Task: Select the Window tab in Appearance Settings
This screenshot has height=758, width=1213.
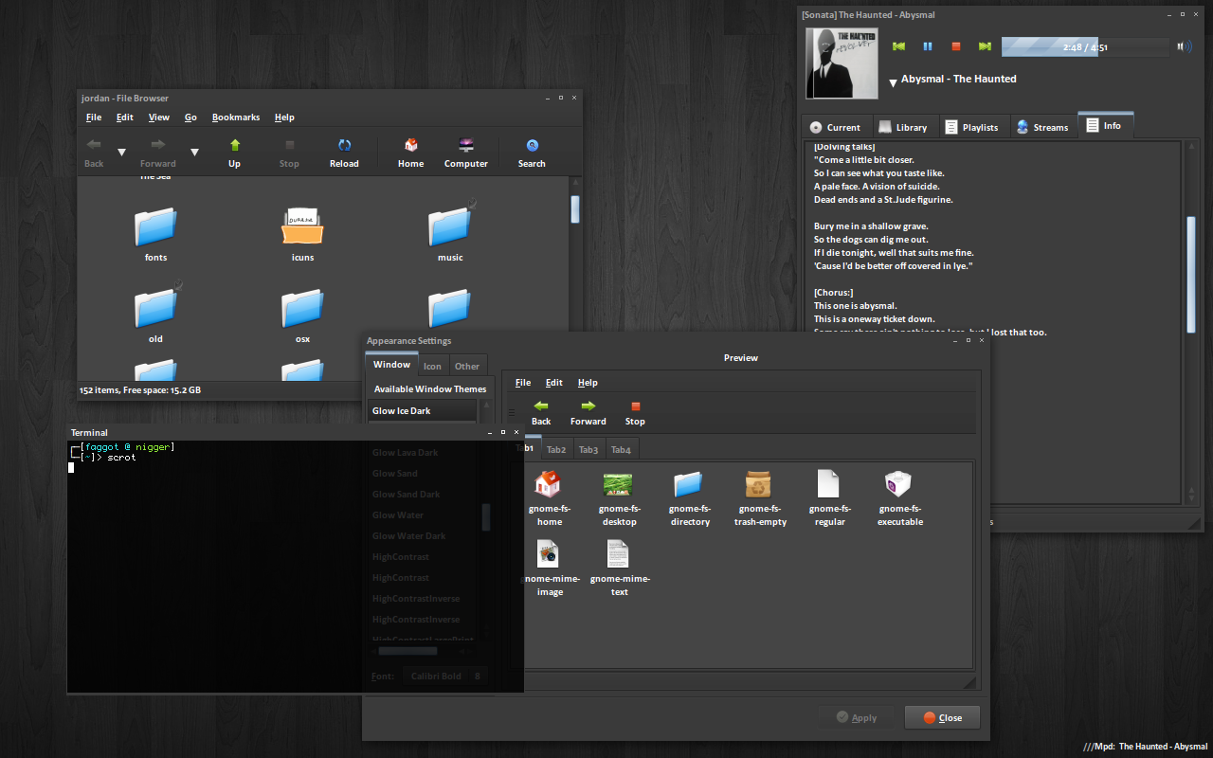Action: pos(391,365)
